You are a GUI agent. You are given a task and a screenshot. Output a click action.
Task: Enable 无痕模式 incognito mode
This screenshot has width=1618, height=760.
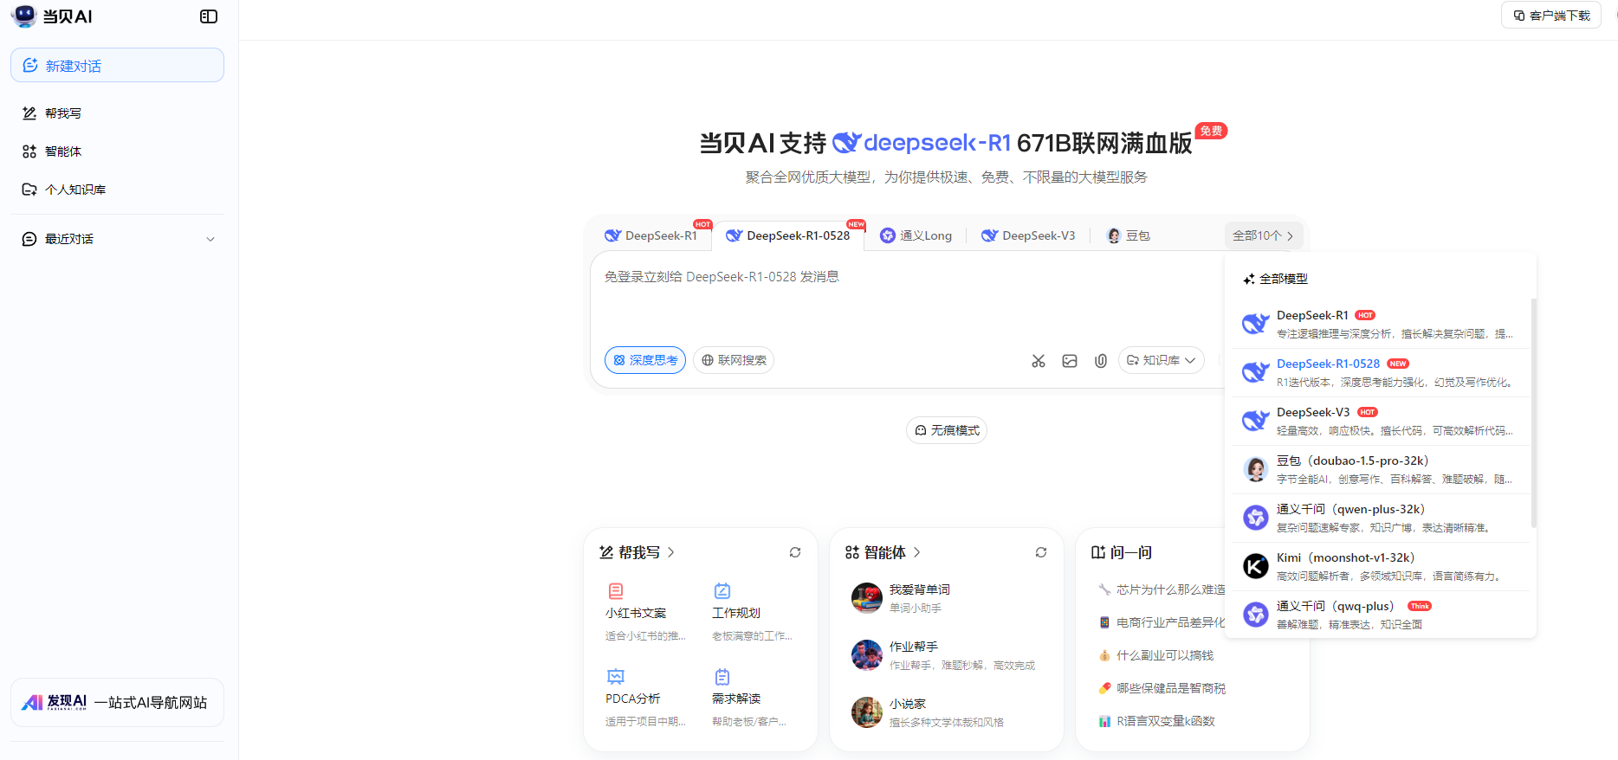point(947,430)
